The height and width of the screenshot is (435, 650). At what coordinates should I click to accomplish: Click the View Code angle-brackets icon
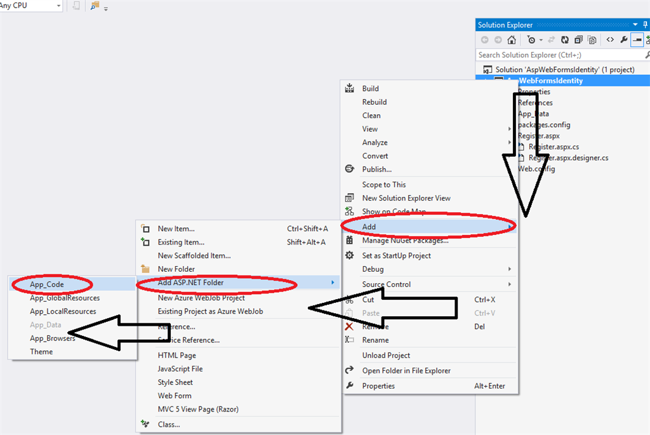pos(610,40)
